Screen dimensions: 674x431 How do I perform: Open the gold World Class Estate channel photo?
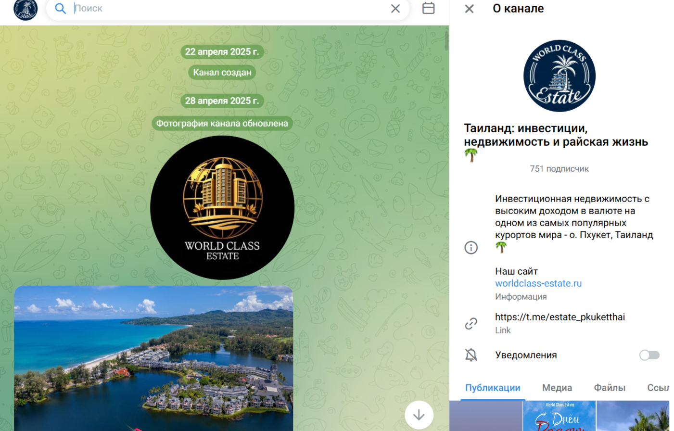222,207
